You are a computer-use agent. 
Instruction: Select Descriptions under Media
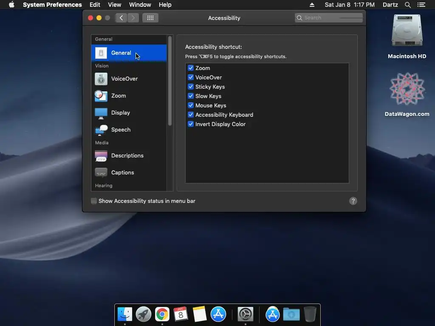click(x=129, y=155)
